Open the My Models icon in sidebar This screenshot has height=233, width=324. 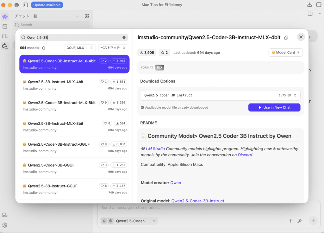[5, 36]
